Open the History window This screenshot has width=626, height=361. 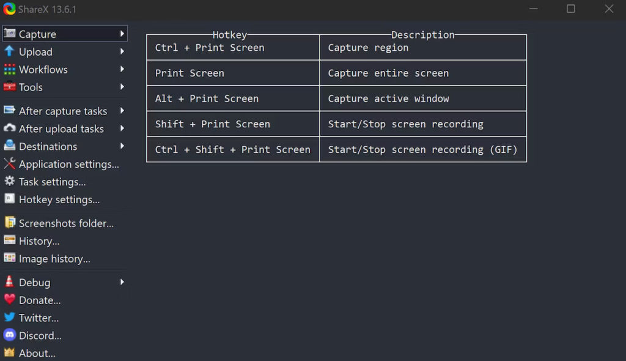(39, 241)
